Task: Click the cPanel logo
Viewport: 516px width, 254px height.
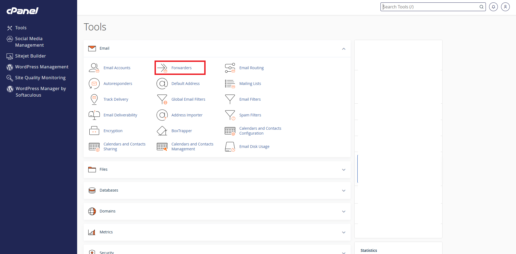Action: coord(23,11)
